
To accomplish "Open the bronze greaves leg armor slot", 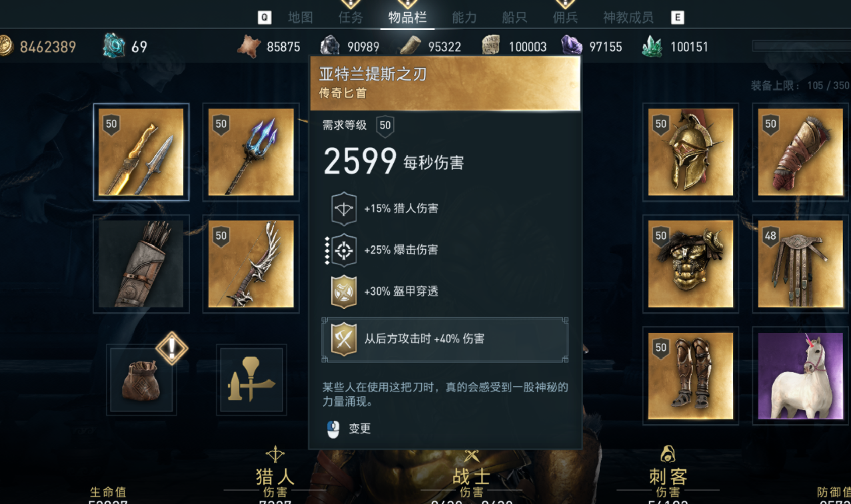I will [690, 376].
